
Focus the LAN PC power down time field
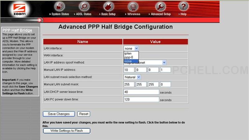(141, 100)
